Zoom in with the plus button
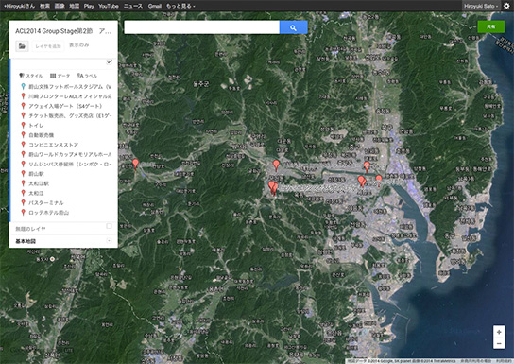 coord(499,332)
